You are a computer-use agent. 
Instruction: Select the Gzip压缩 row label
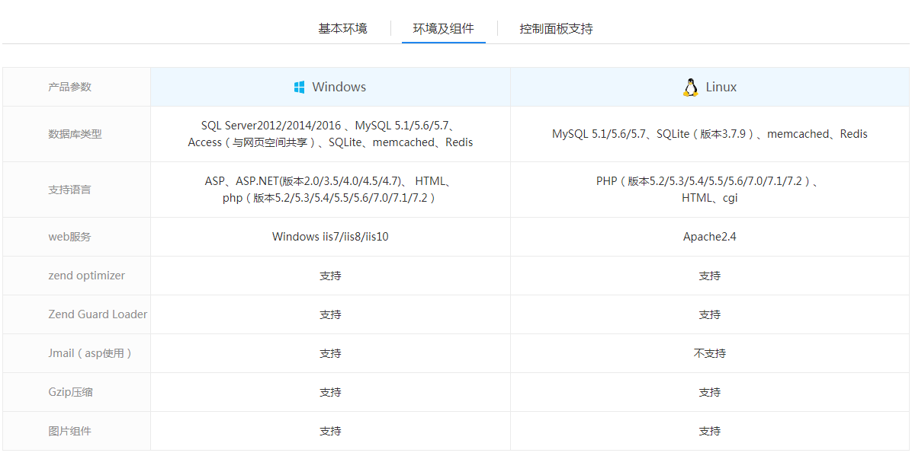click(x=71, y=392)
